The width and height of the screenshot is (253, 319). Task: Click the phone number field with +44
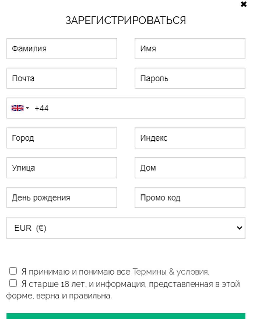point(139,108)
